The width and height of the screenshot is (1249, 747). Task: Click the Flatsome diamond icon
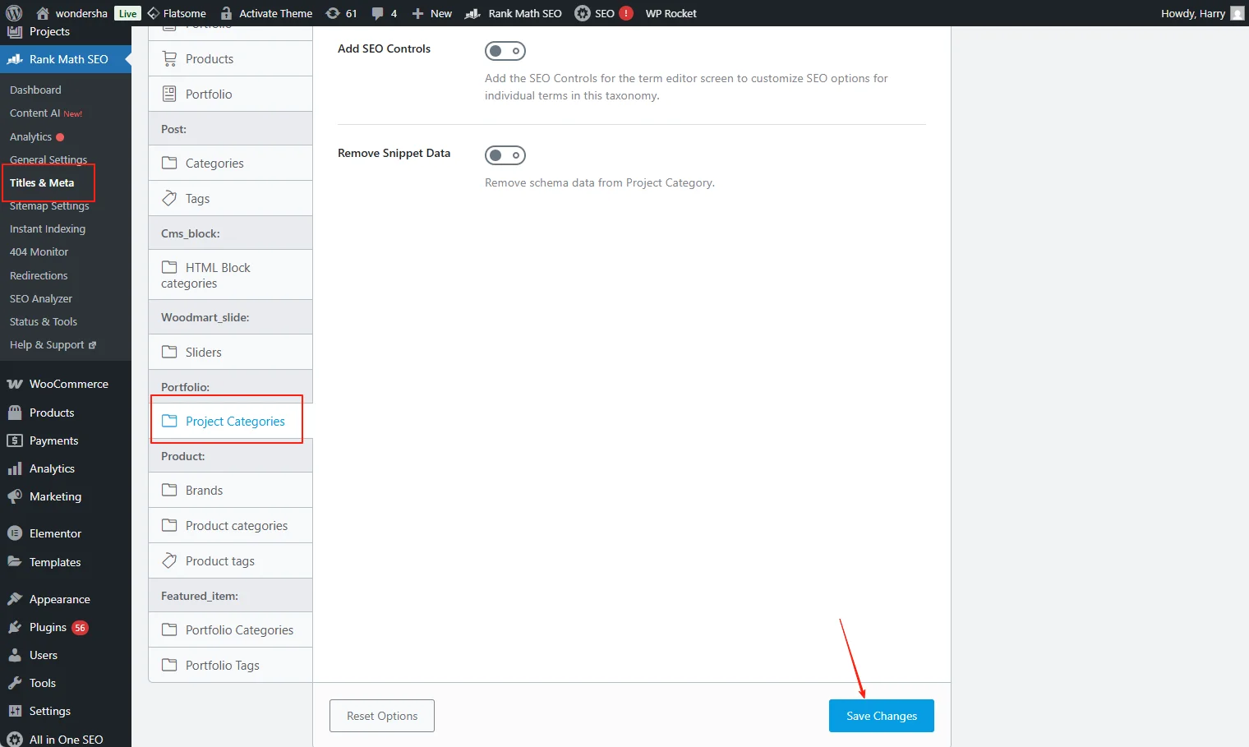coord(153,13)
